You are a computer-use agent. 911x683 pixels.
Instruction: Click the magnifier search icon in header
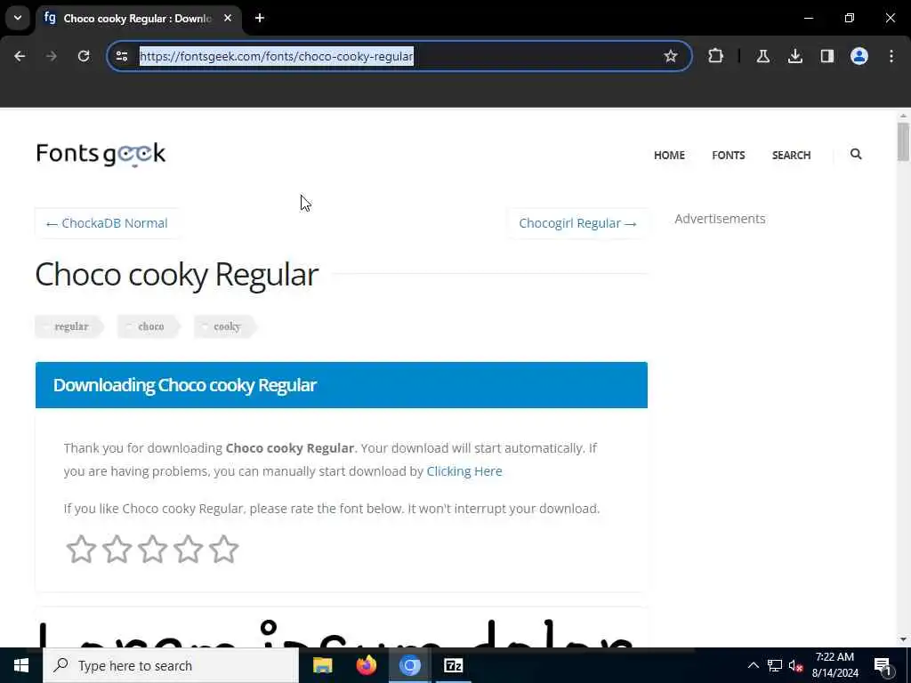point(855,154)
